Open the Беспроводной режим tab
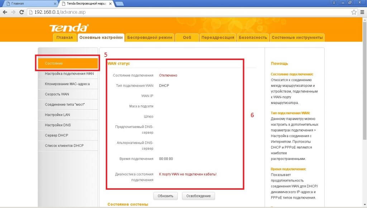Viewport: 367px width, 208px height. click(x=150, y=38)
